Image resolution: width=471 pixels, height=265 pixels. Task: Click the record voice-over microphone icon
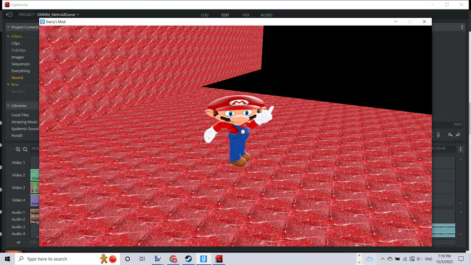(x=438, y=135)
